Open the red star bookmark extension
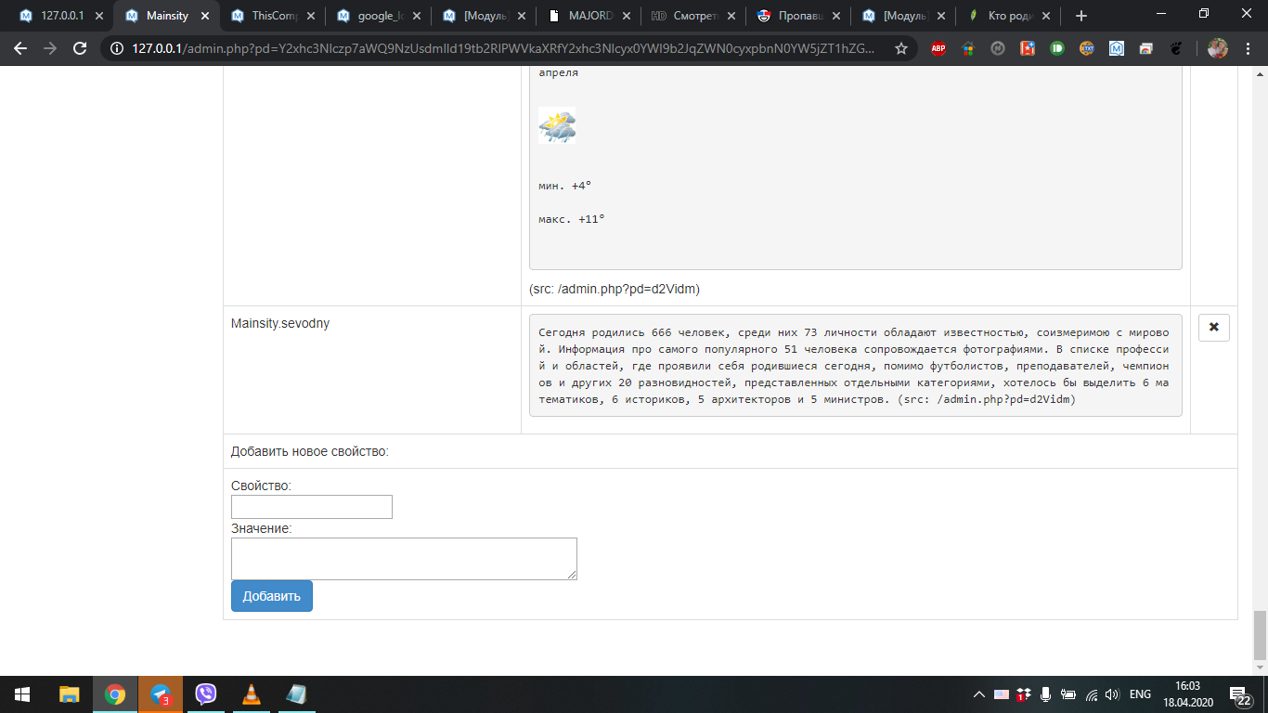Image resolution: width=1268 pixels, height=713 pixels. pos(1028,48)
